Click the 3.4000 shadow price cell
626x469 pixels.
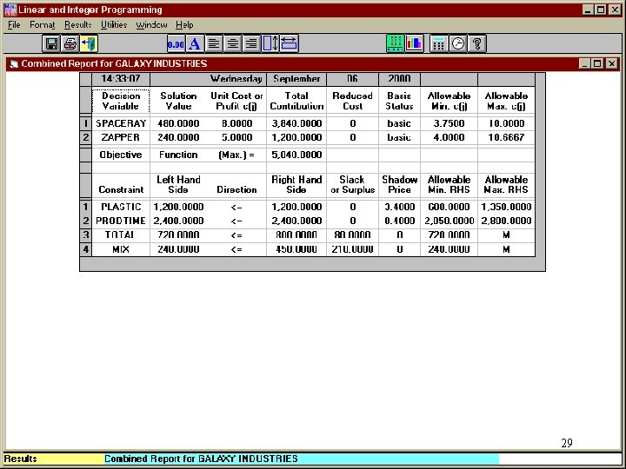tap(400, 207)
